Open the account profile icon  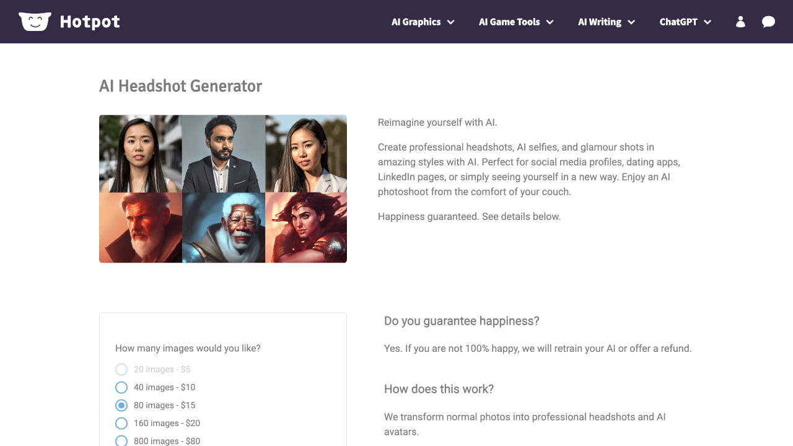point(740,21)
